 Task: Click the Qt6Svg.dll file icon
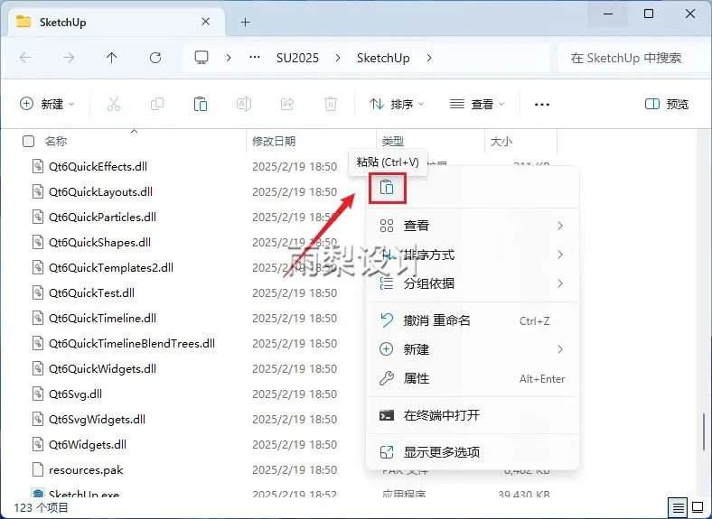[x=38, y=394]
